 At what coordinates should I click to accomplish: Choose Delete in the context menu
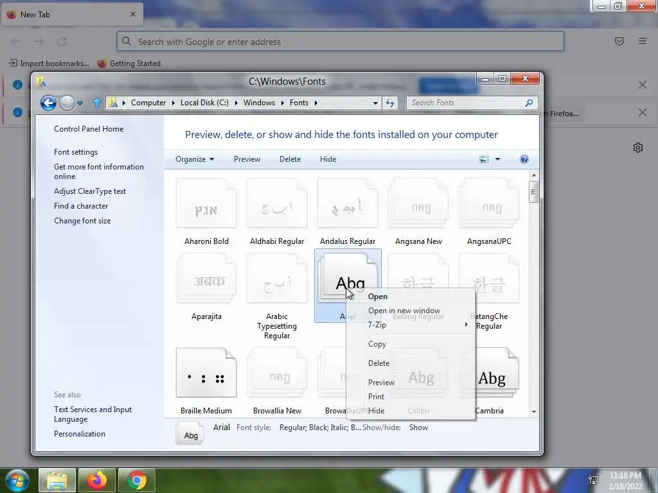pos(411,363)
